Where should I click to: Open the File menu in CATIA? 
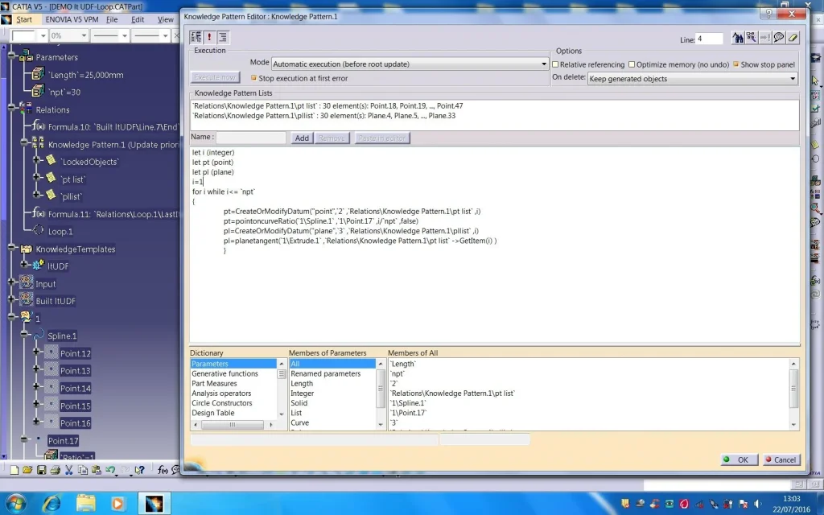tap(112, 19)
